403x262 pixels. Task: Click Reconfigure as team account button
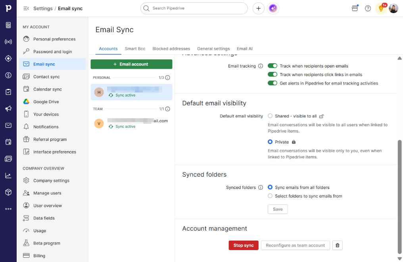point(296,245)
